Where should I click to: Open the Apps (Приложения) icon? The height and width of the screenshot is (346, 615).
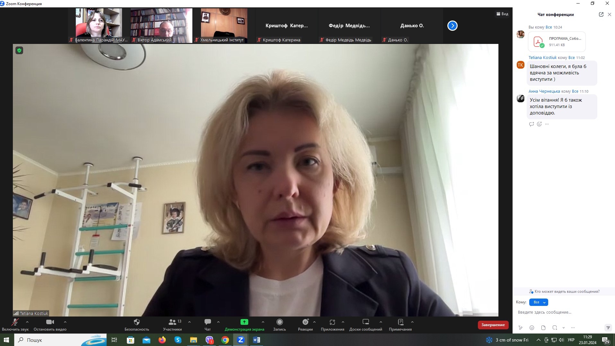[x=332, y=322]
